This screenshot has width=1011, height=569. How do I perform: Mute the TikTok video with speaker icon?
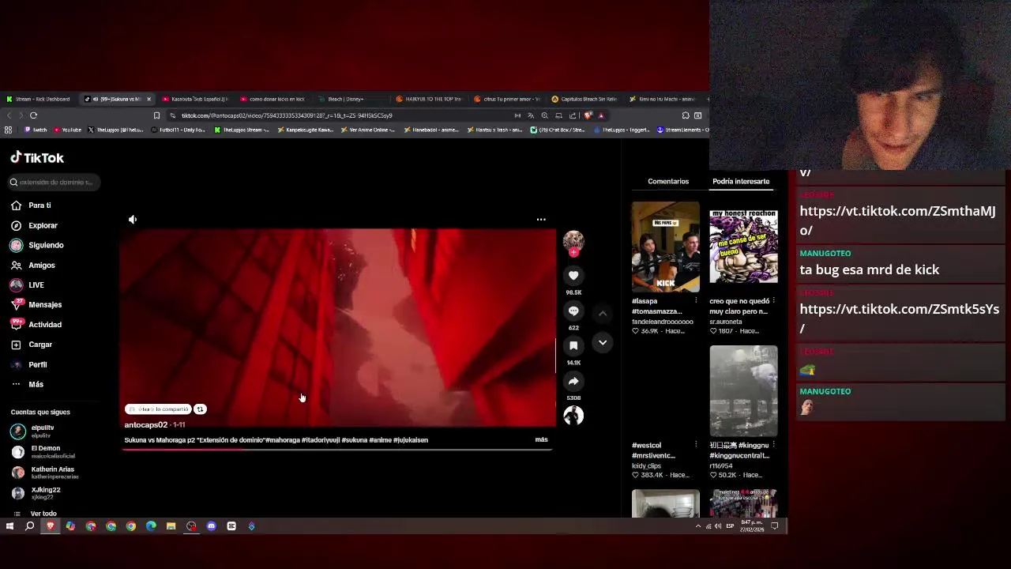click(x=133, y=220)
